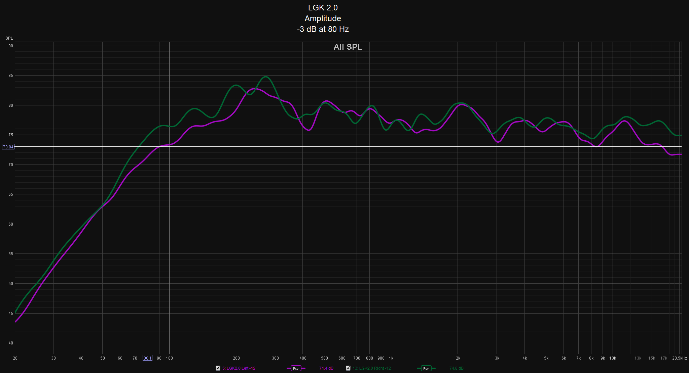689x373 pixels.
Task: Click the 40 dB axis tick label
Action: coord(11,343)
